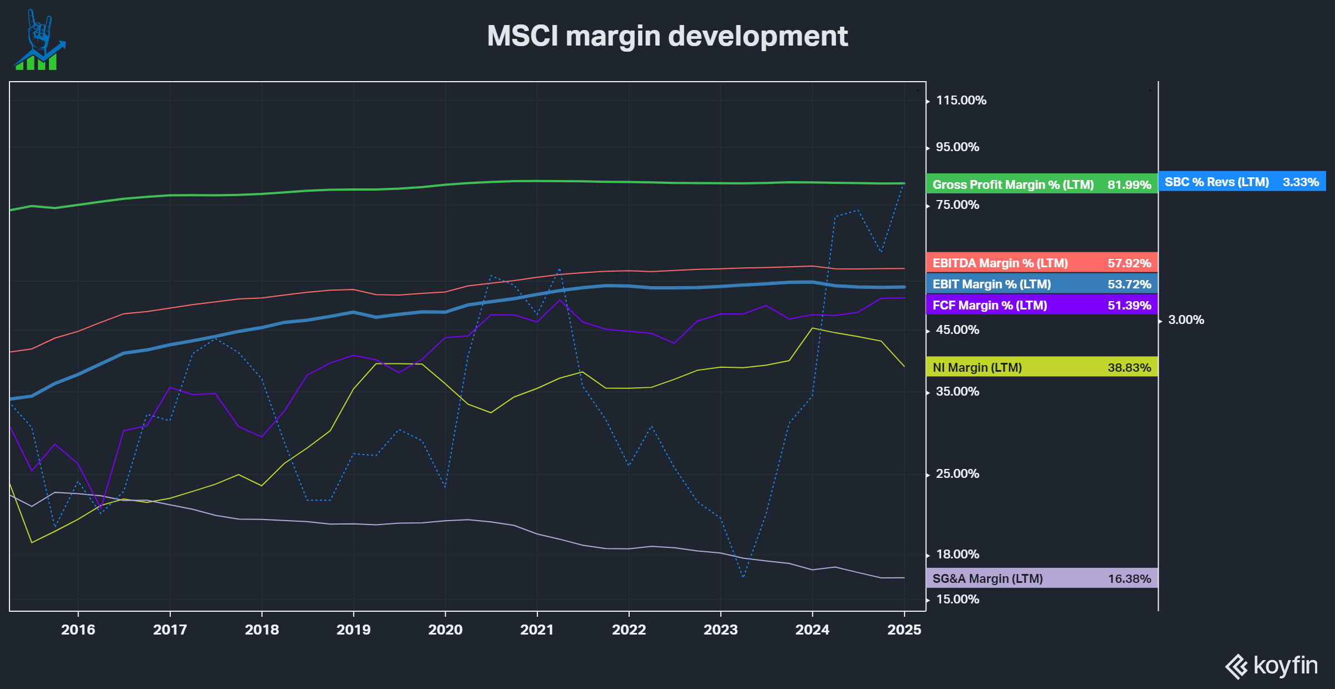Click the 2025 x-axis label
Viewport: 1335px width, 689px height.
[904, 630]
